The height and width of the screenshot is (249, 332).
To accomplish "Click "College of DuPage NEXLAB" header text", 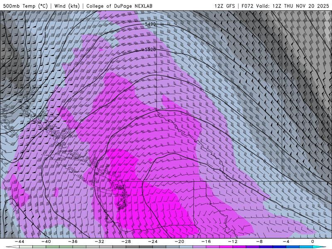I will [x=119, y=6].
